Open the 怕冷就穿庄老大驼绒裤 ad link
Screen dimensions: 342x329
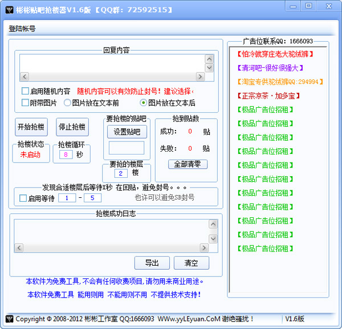pos(275,54)
